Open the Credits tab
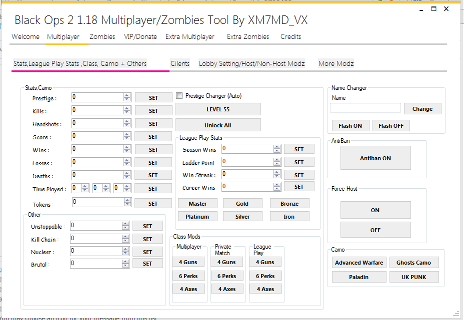 click(x=290, y=36)
